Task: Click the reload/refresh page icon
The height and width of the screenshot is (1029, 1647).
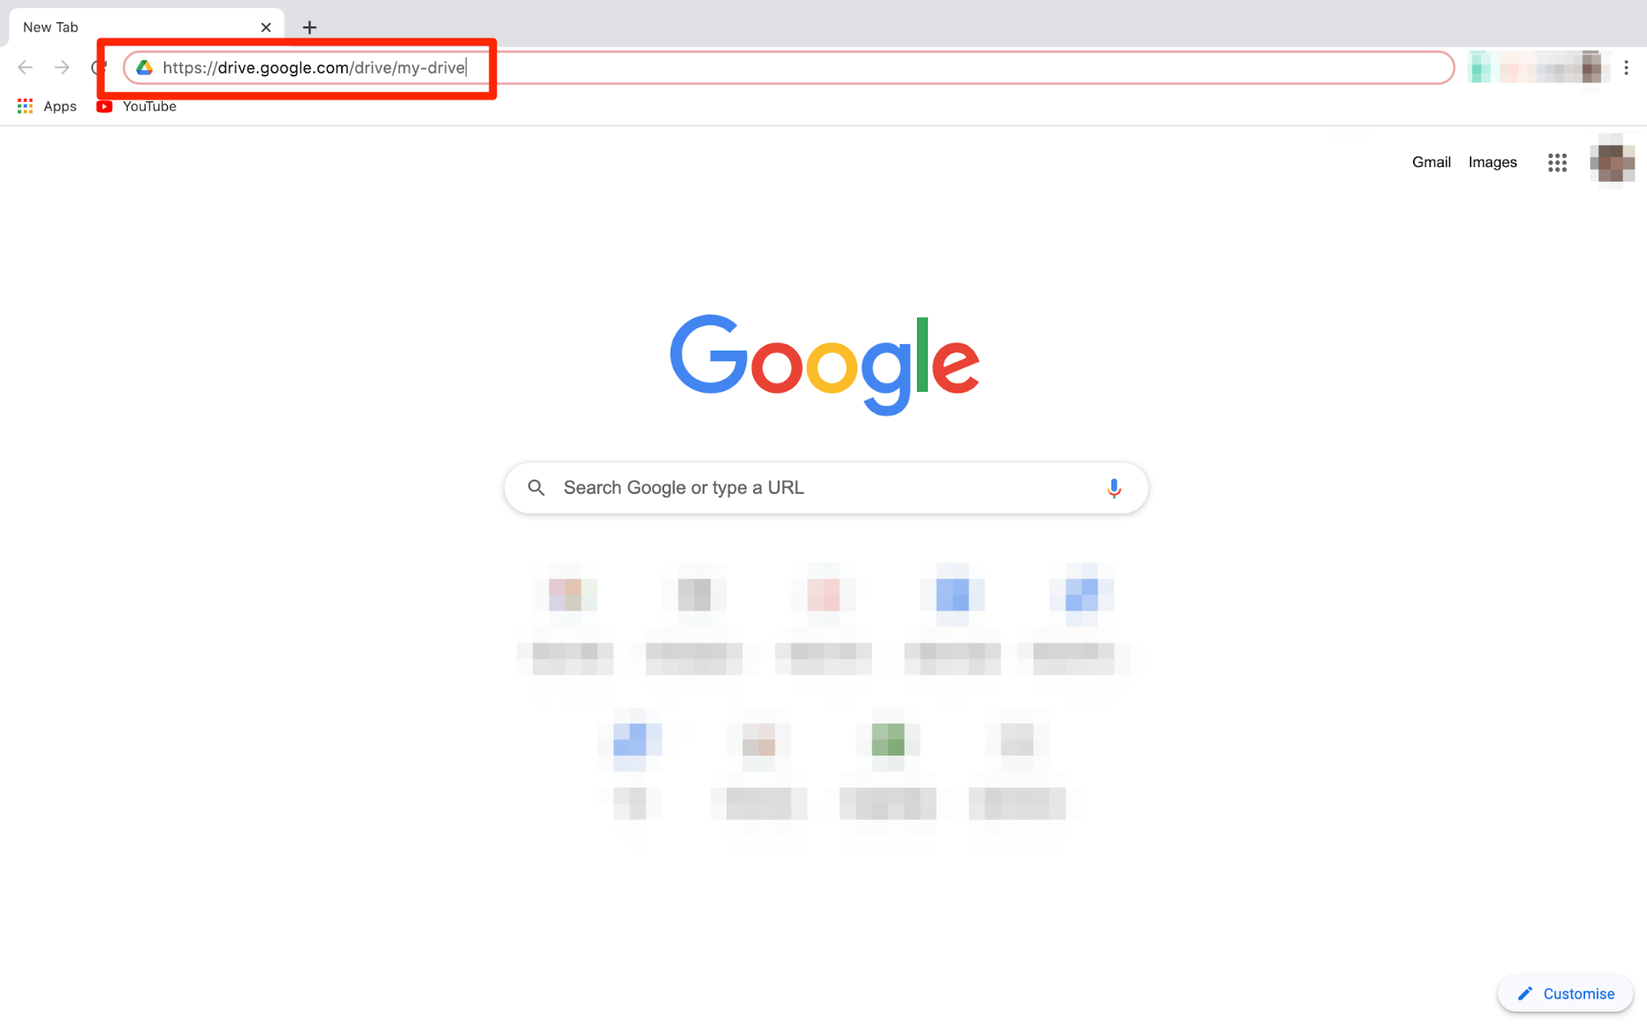Action: (x=101, y=68)
